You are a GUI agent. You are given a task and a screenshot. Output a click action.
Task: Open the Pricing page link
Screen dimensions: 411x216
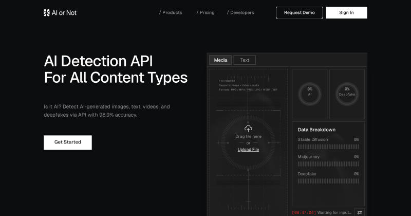tap(206, 12)
